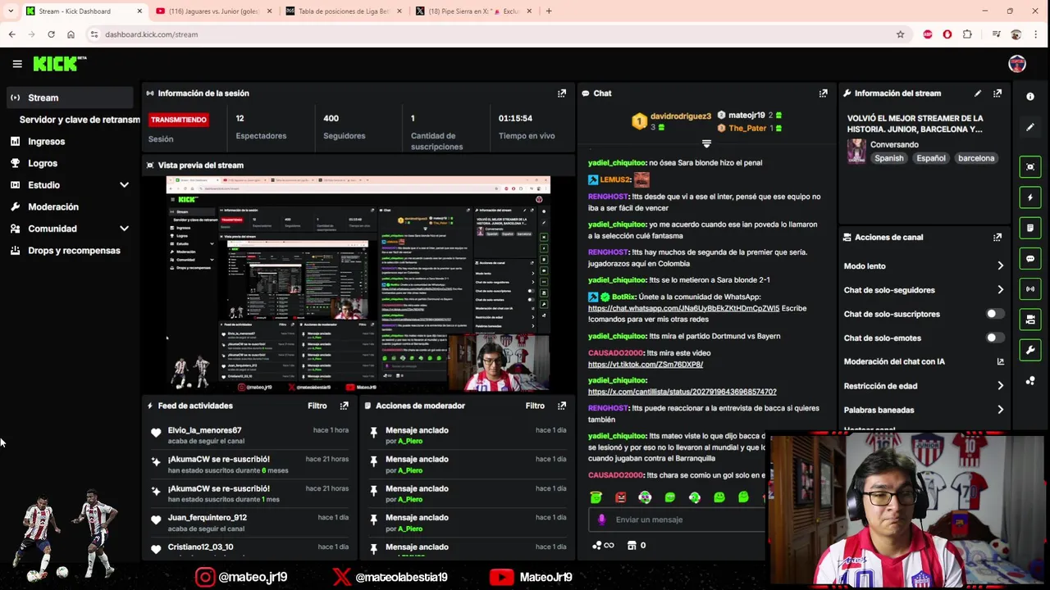
Task: Open Palabras baneadas options arrow
Action: pos(1000,410)
